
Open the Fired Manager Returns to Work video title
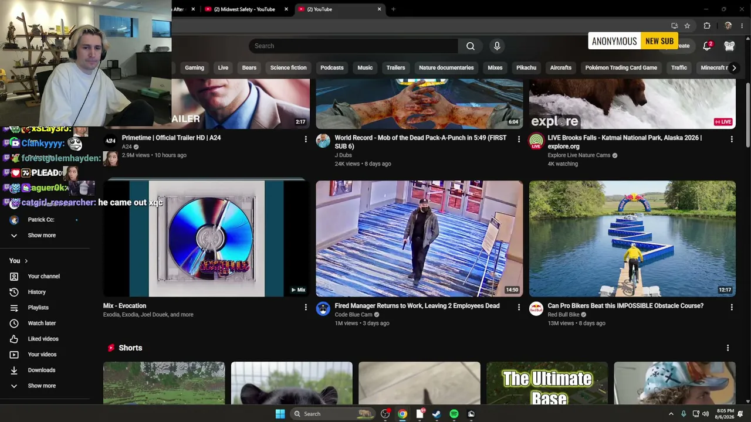[x=417, y=306]
